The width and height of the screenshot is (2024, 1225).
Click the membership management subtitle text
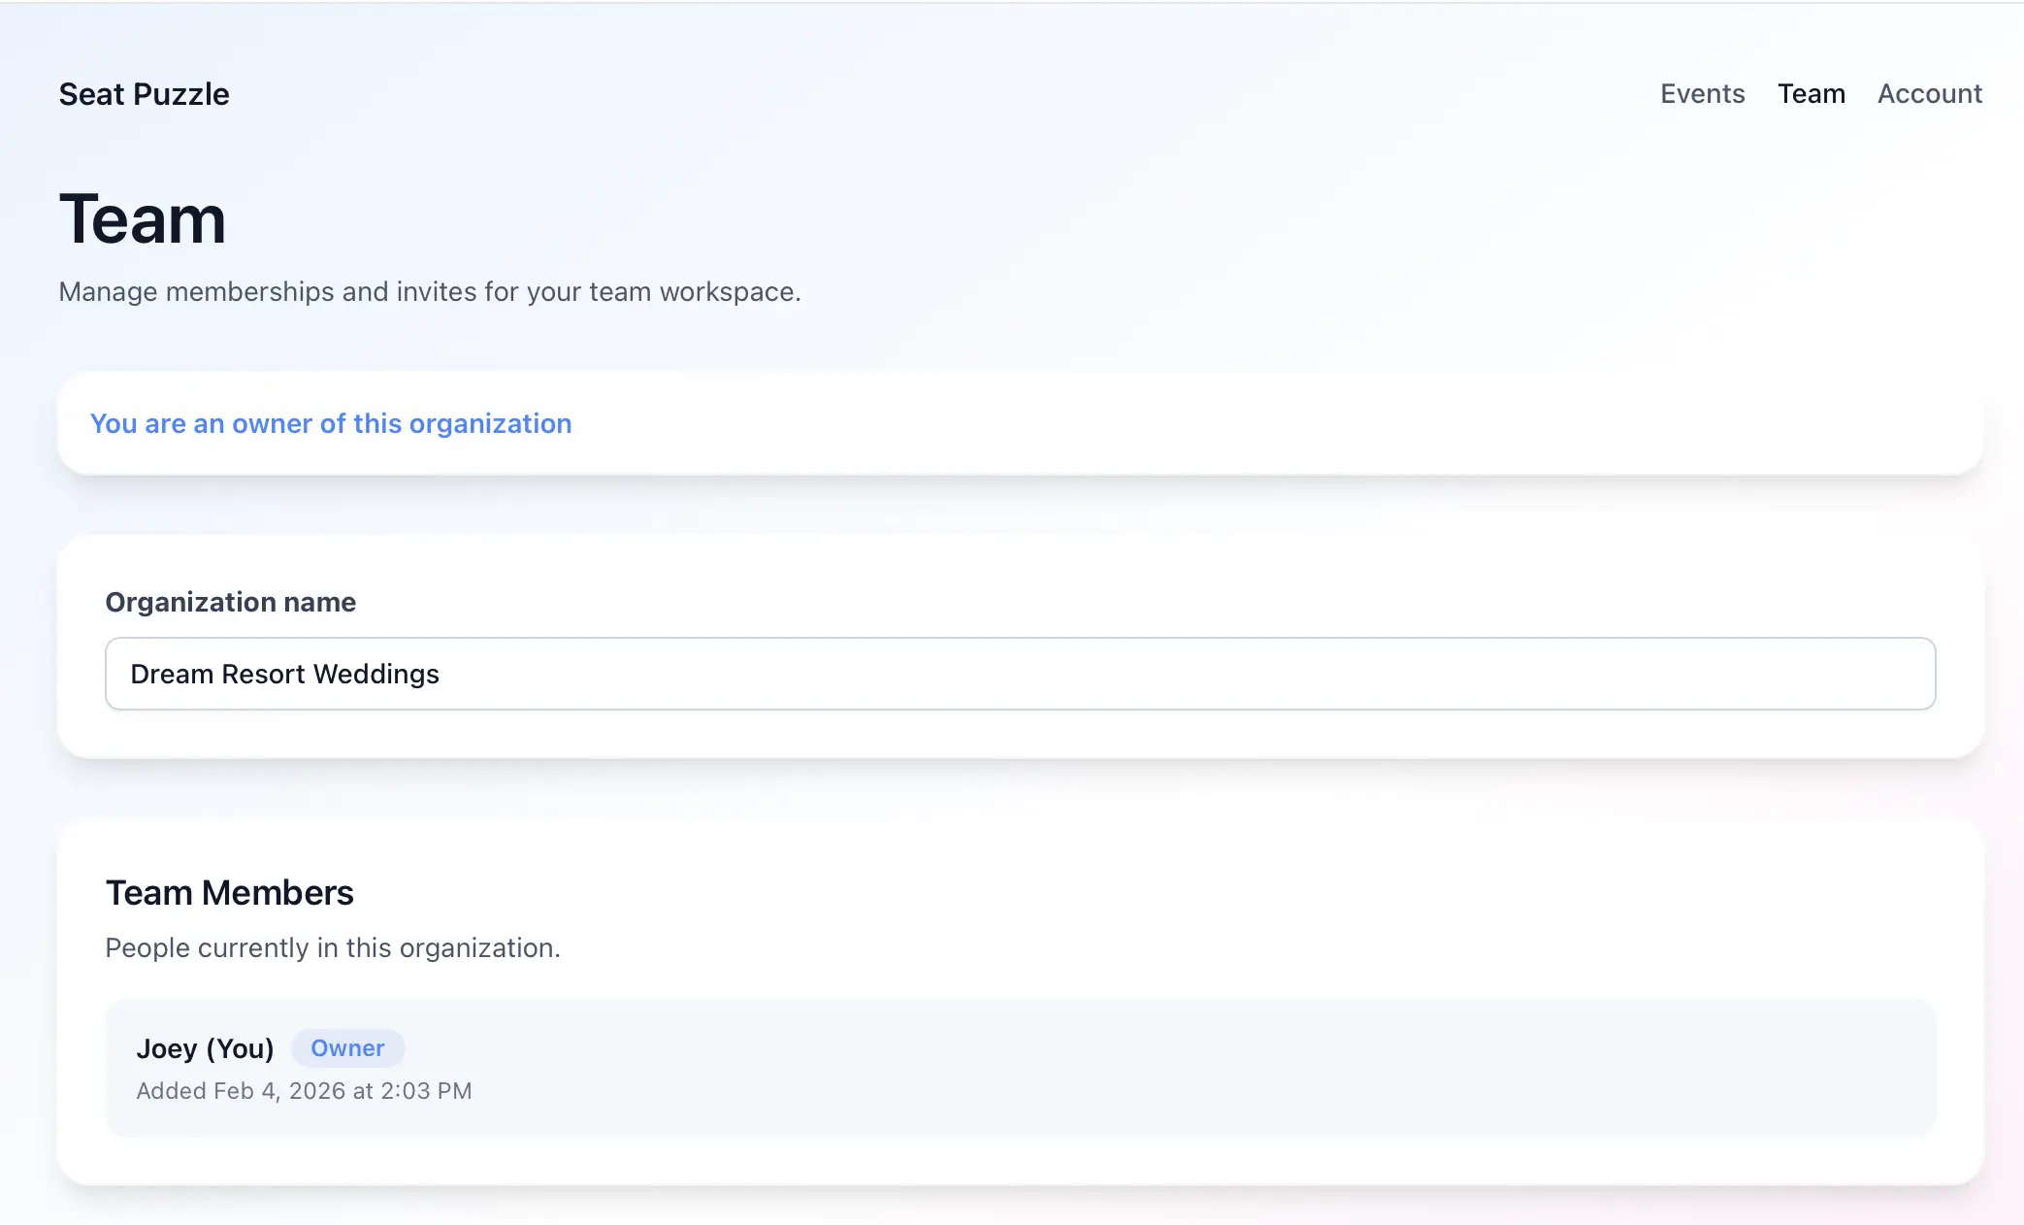[x=430, y=291]
